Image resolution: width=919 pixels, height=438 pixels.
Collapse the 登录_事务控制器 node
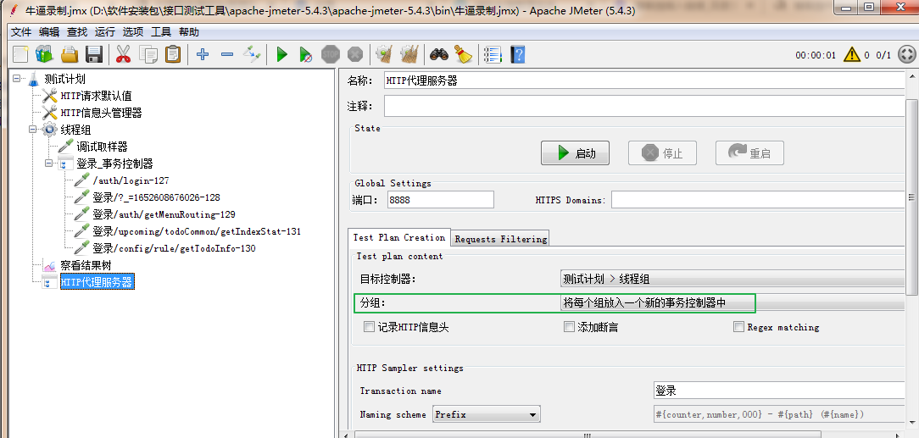(x=48, y=164)
